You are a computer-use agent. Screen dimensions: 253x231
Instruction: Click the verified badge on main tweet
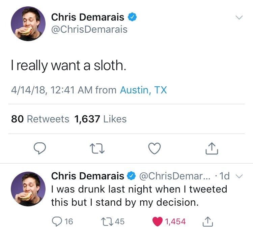tap(132, 17)
